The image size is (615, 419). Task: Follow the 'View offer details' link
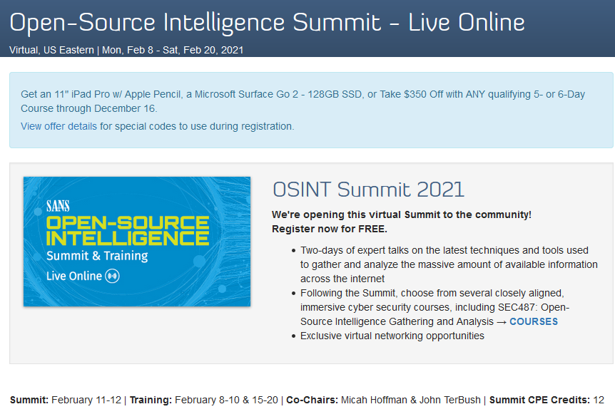59,126
